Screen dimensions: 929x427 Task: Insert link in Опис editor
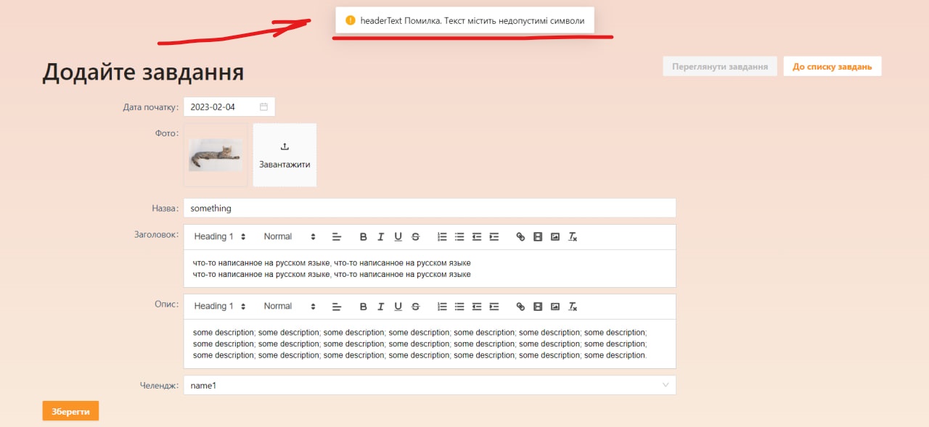tap(520, 306)
